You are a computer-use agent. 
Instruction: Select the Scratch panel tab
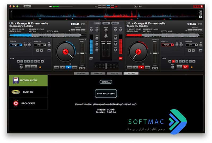tap(115, 23)
